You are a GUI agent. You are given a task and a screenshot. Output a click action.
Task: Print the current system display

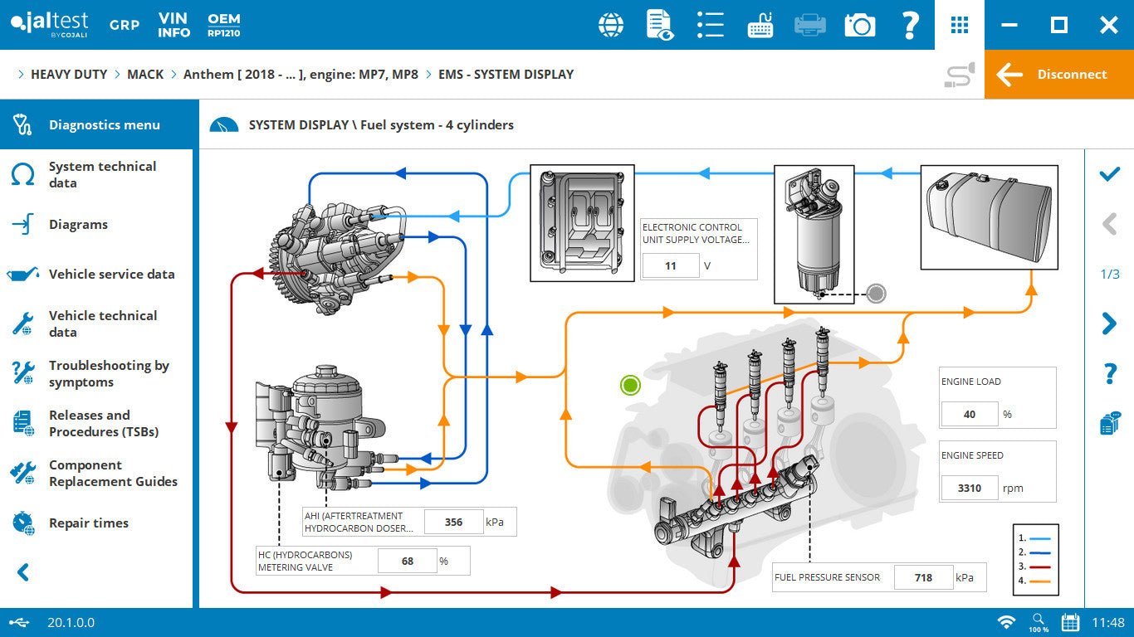pyautogui.click(x=810, y=24)
